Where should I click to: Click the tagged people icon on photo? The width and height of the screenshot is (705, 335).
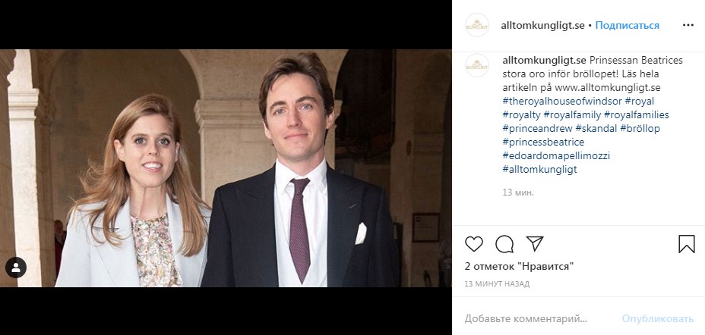tap(16, 268)
